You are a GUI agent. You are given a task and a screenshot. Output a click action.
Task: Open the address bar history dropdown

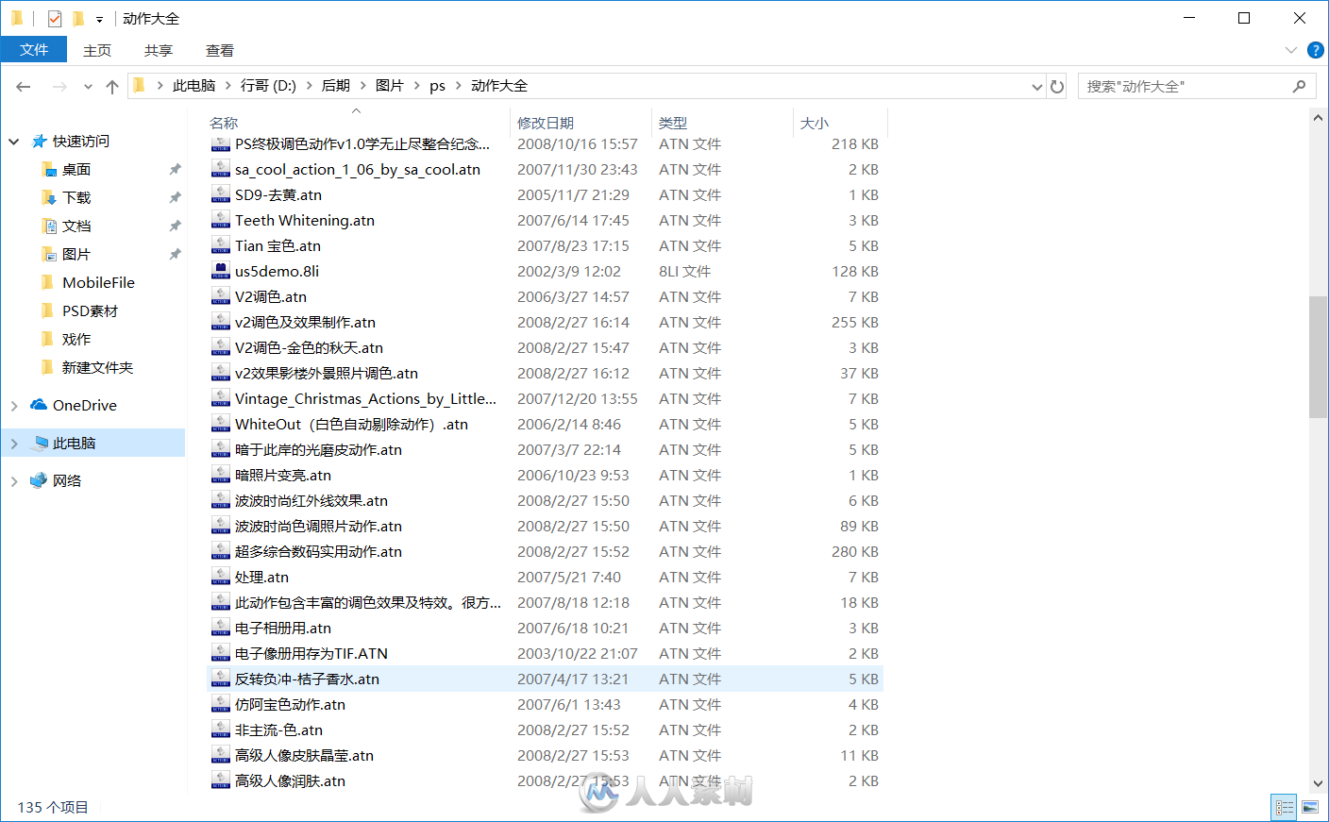1037,87
